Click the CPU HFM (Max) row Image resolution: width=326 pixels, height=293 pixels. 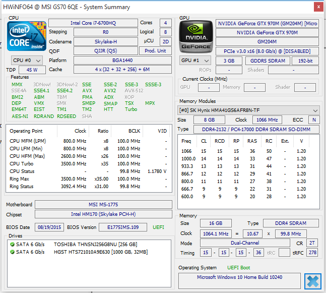pos(89,156)
